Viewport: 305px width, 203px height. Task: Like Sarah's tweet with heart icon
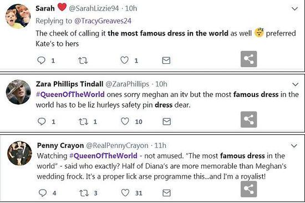tap(124, 60)
